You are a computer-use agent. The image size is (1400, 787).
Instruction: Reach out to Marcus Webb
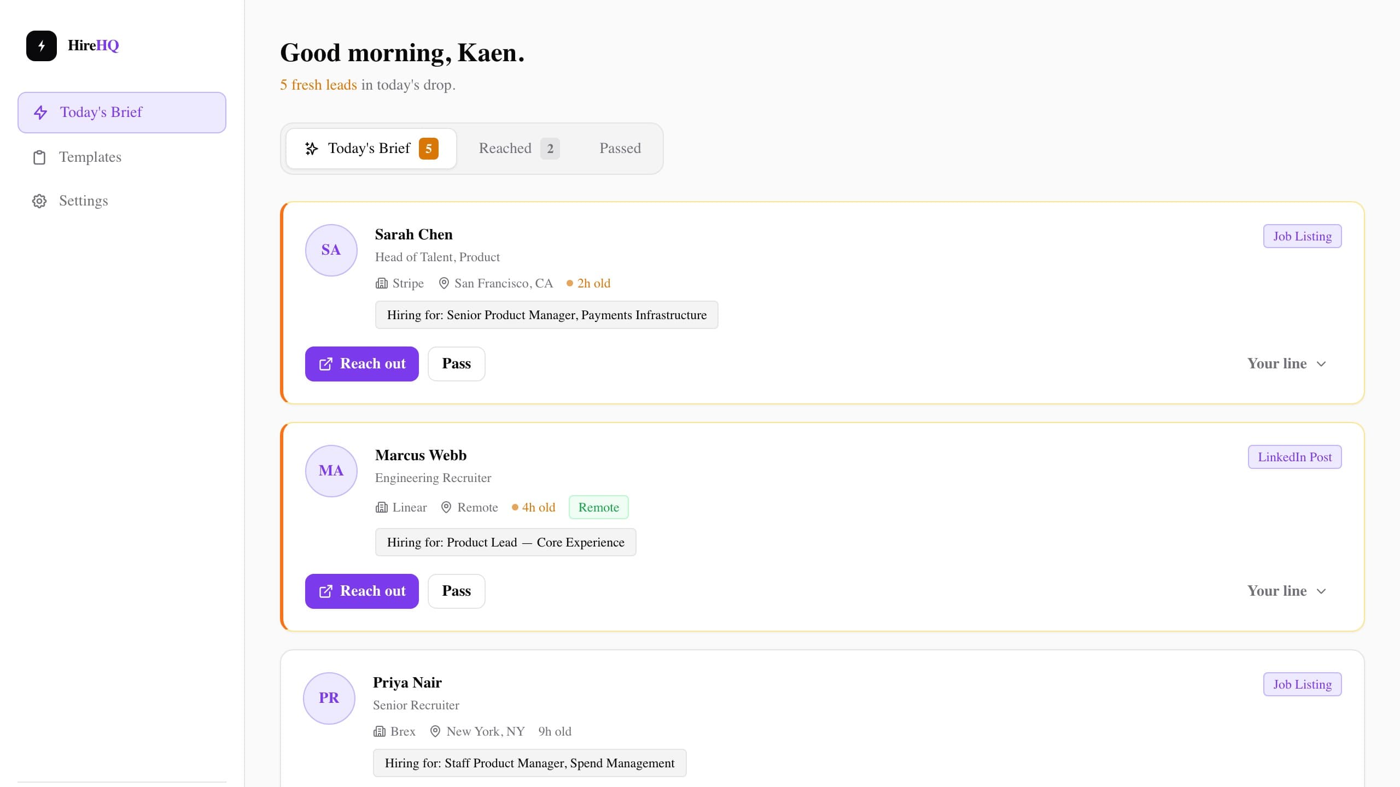coord(362,591)
